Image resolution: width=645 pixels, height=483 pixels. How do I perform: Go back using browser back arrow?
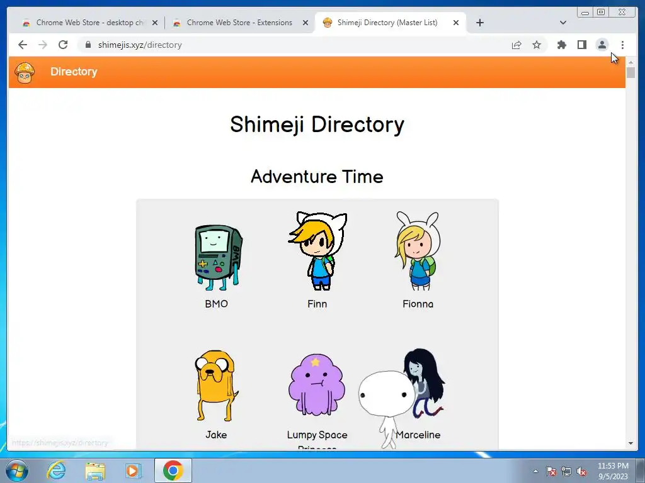23,45
